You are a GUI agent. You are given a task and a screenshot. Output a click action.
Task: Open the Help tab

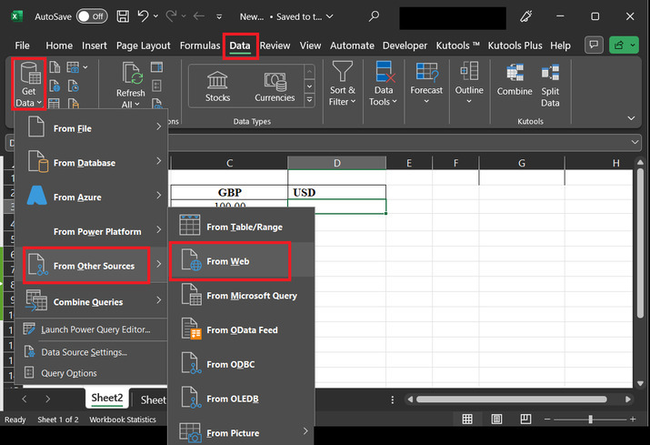561,46
